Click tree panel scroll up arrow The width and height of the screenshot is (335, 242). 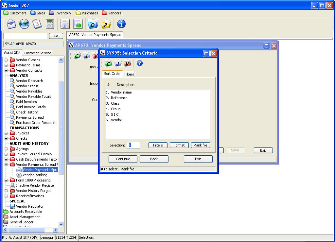[x=61, y=60]
